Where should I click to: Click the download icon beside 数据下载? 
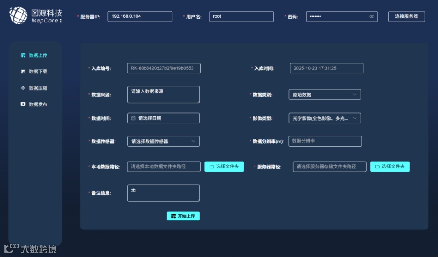tap(22, 71)
